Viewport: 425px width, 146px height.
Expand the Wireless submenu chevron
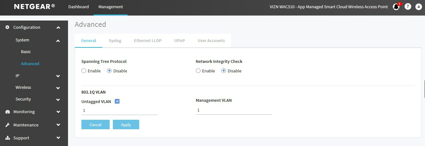[58, 88]
